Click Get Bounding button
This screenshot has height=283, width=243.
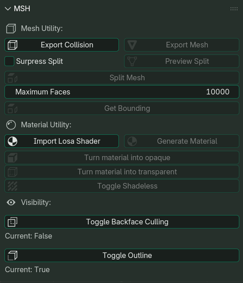pyautogui.click(x=122, y=109)
